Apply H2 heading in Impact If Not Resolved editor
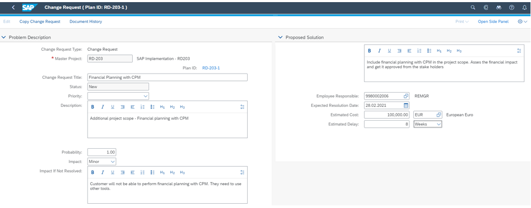The width and height of the screenshot is (531, 208). pyautogui.click(x=172, y=172)
